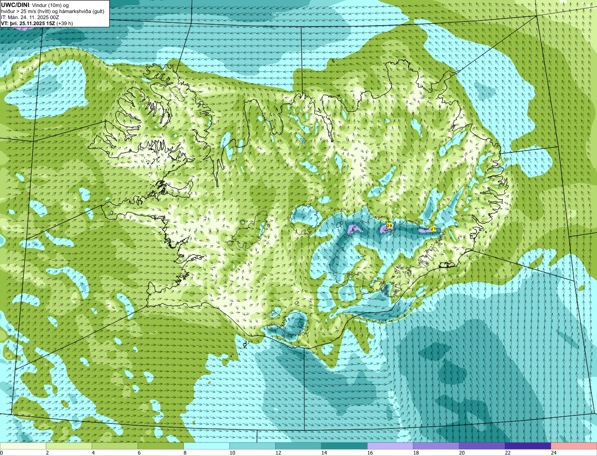Select the 6–8 m/s olive green legend swatch

pyautogui.click(x=161, y=446)
